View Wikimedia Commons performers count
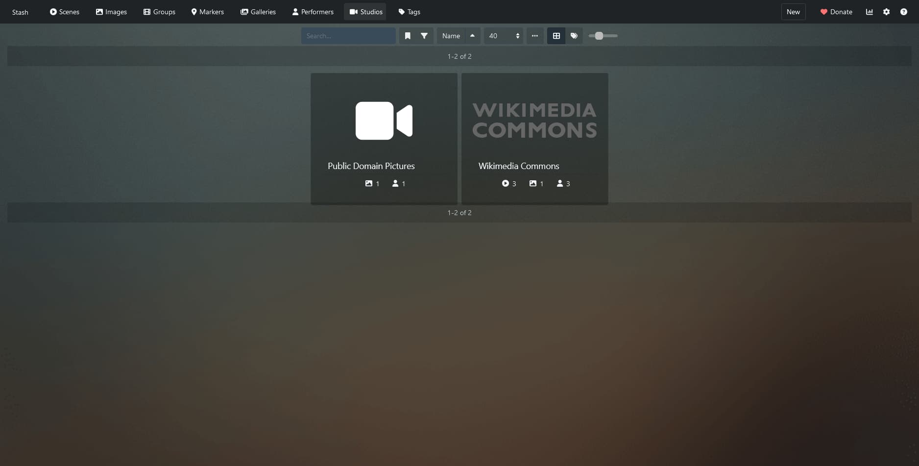This screenshot has height=466, width=919. (x=563, y=184)
